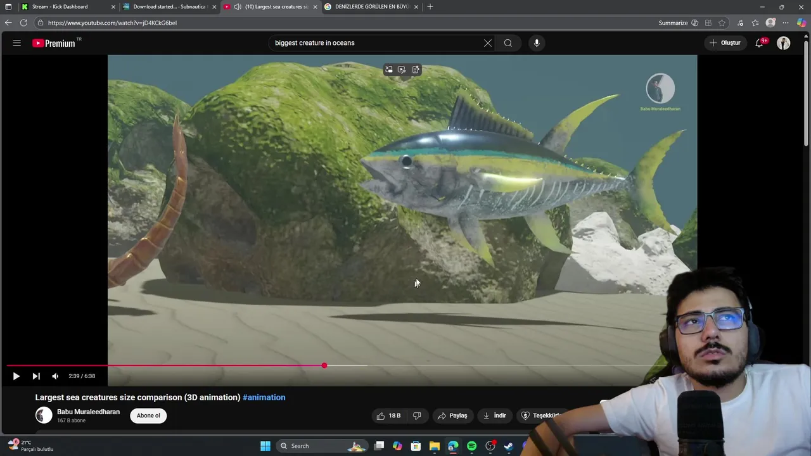Image resolution: width=811 pixels, height=456 pixels.
Task: Subscribe using Abone ol button
Action: click(x=148, y=415)
